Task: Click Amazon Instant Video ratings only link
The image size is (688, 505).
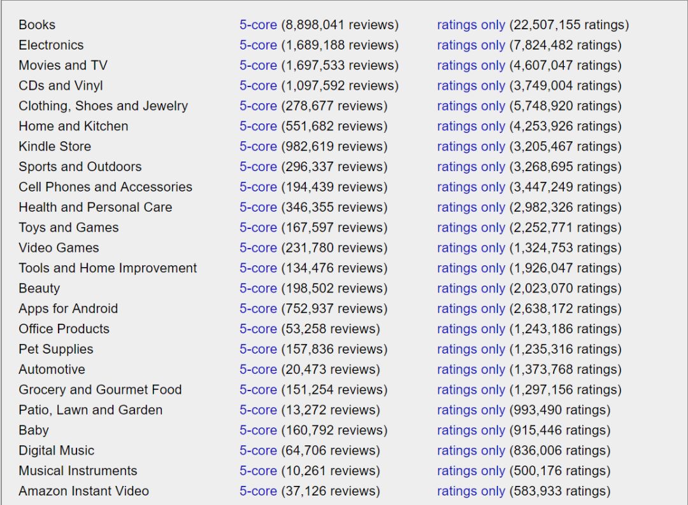Action: point(471,492)
